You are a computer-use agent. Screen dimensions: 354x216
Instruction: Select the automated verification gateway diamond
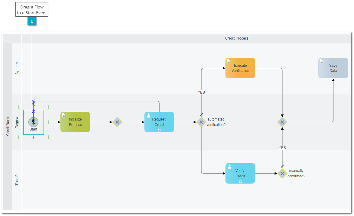[201, 122]
